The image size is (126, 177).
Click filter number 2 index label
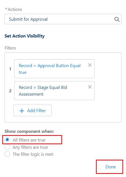10,91
